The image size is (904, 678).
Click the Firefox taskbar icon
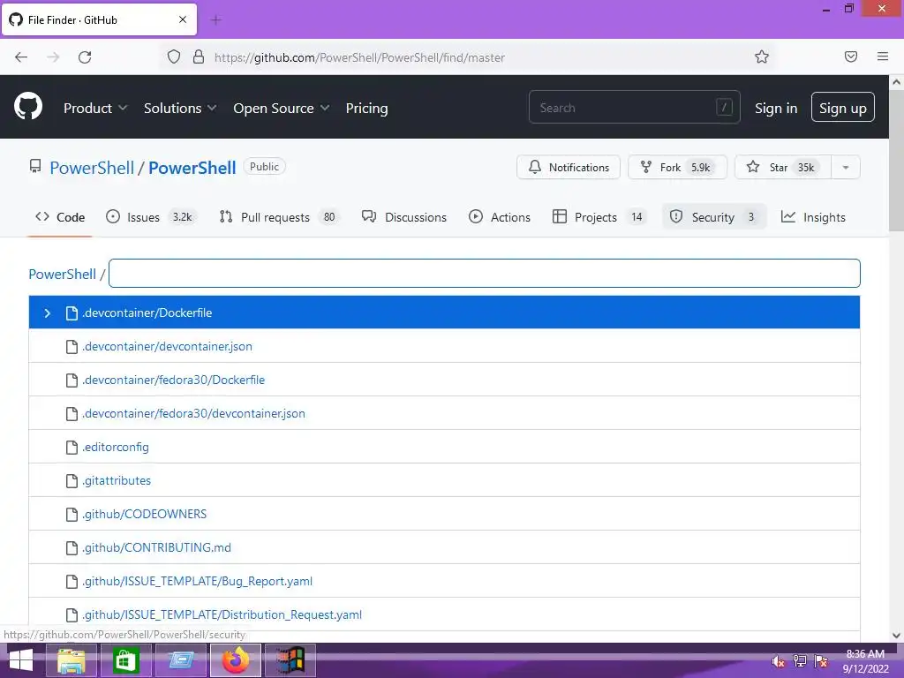pyautogui.click(x=235, y=660)
